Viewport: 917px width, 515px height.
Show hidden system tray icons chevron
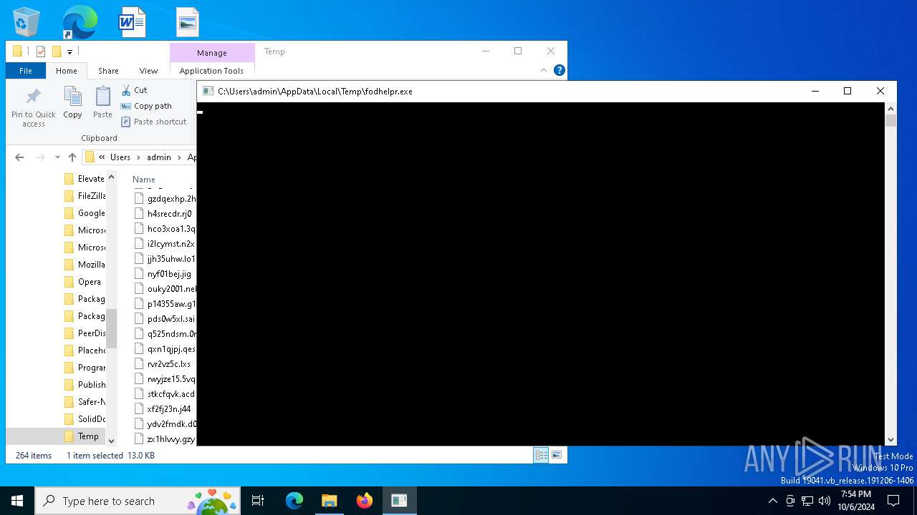click(x=772, y=501)
